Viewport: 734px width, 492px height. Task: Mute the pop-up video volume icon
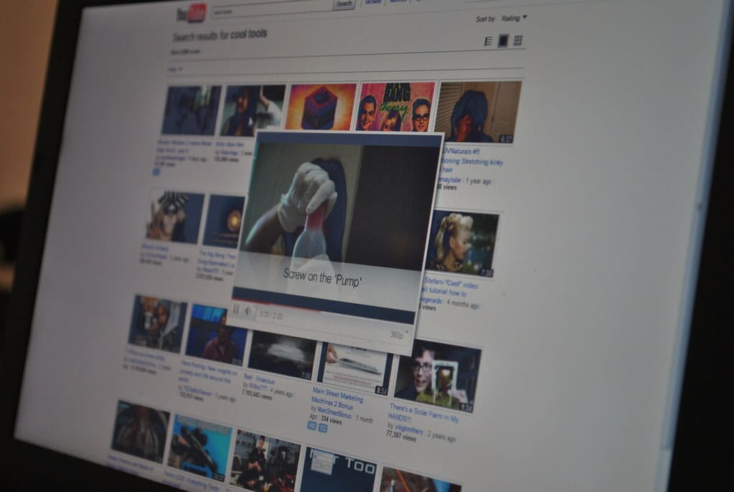(248, 311)
